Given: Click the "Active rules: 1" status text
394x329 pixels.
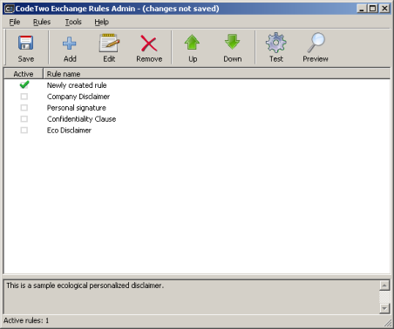Looking at the screenshot, I should pyautogui.click(x=26, y=320).
